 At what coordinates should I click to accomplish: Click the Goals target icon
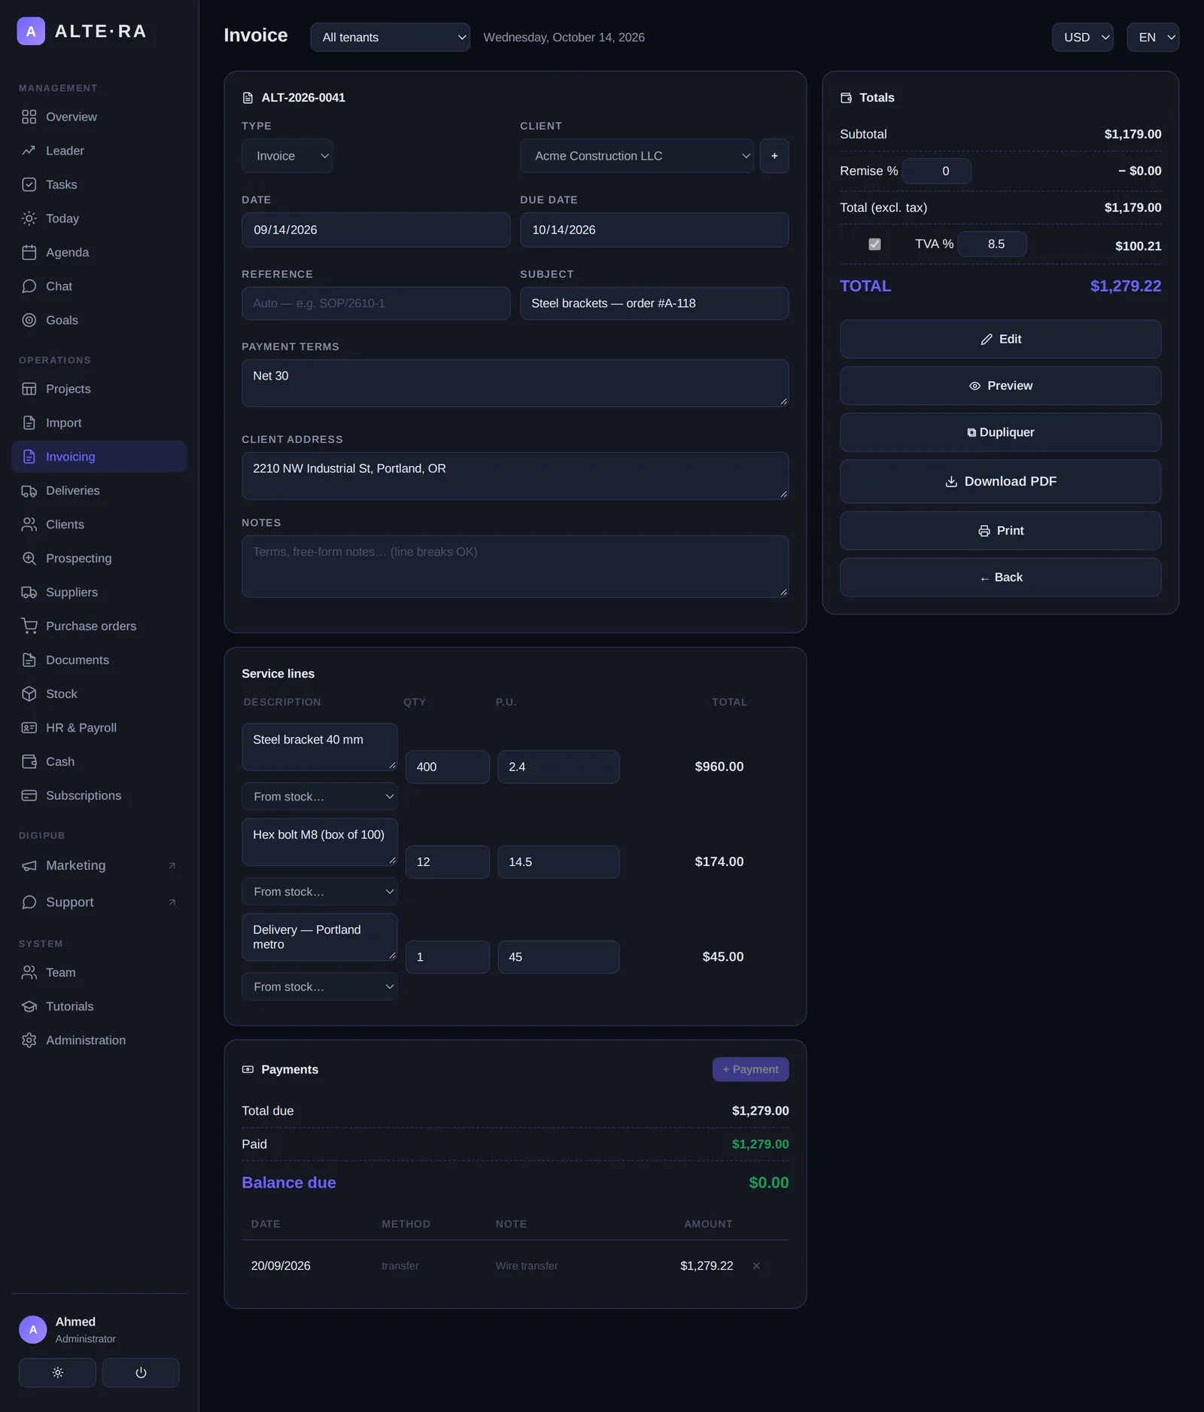29,320
